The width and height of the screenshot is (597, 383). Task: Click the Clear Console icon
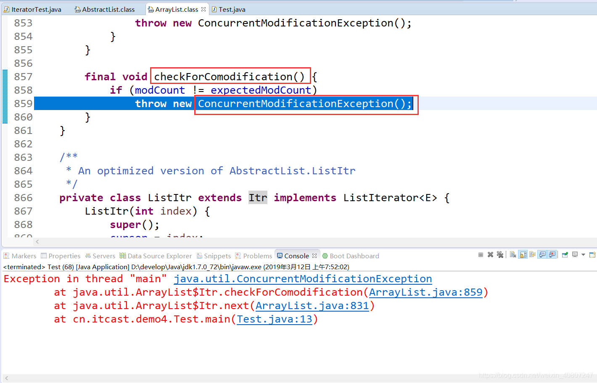[513, 254]
